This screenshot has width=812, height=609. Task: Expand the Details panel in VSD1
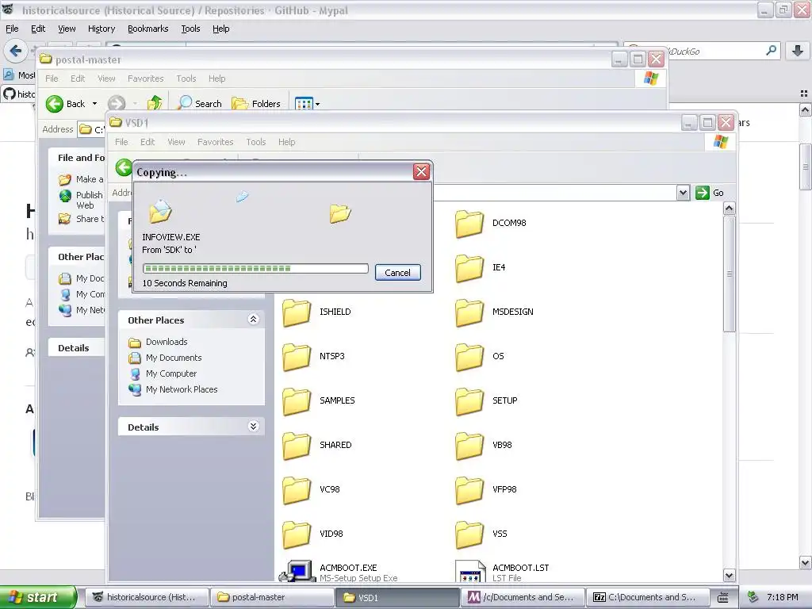click(253, 426)
